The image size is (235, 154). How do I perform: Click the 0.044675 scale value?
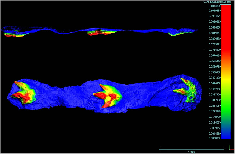pyautogui.click(x=214, y=83)
